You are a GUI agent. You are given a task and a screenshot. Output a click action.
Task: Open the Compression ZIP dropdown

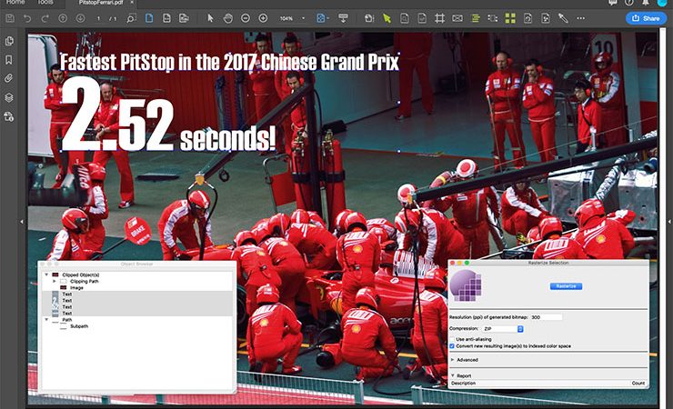(x=505, y=328)
